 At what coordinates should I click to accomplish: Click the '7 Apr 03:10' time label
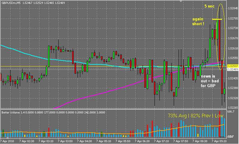46,141
